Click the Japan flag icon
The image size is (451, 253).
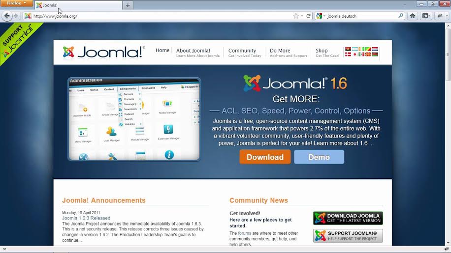(x=354, y=54)
